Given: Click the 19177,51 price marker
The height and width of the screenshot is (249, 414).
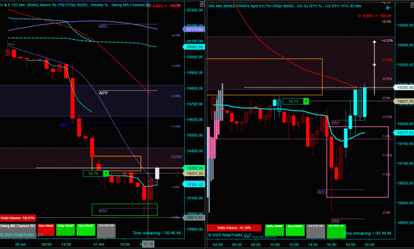Looking at the screenshot, I should [x=404, y=132].
